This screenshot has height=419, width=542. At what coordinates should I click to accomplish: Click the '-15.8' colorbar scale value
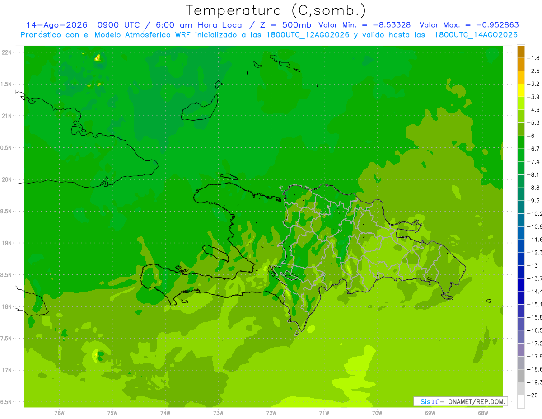pyautogui.click(x=535, y=317)
